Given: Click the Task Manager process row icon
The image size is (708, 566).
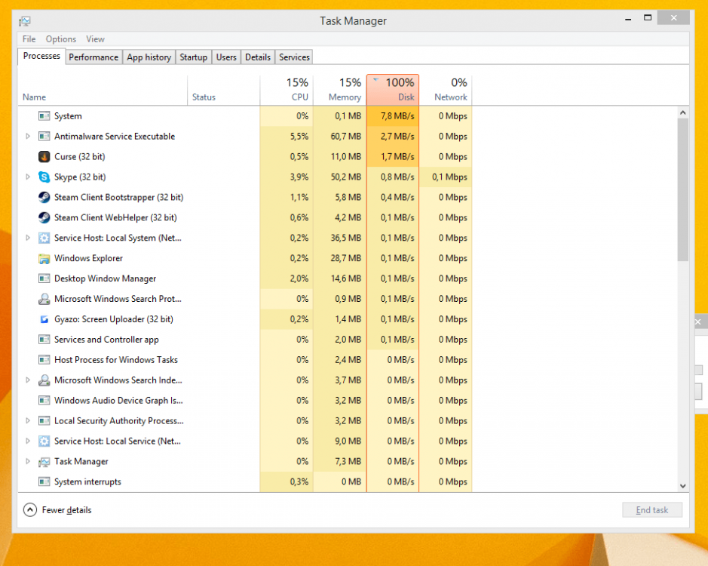Looking at the screenshot, I should coord(44,462).
